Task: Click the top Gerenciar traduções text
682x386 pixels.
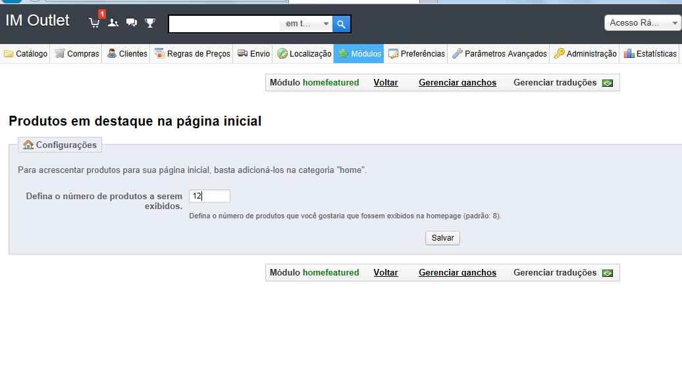Action: (555, 83)
